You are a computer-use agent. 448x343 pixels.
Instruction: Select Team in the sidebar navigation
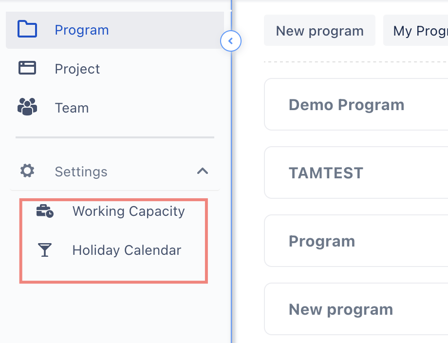[72, 108]
